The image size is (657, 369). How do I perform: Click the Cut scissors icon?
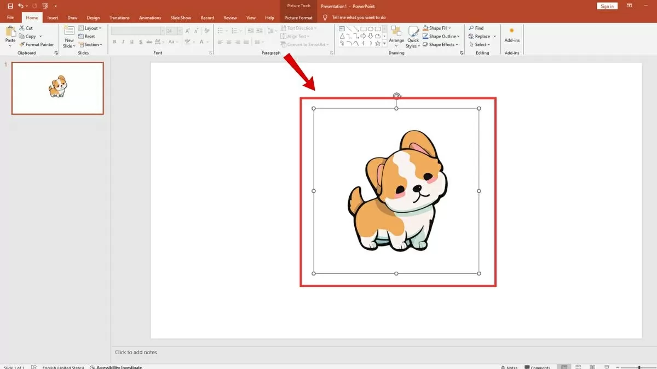coord(22,28)
